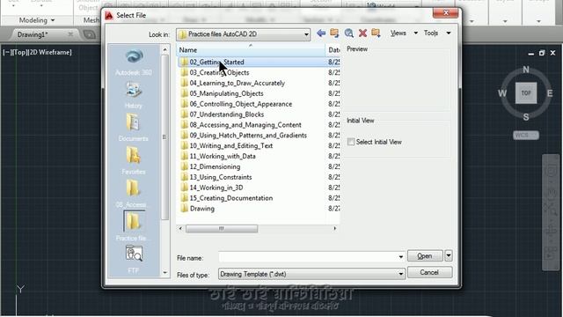Sort files by the Date column header
This screenshot has width=563, height=317.
333,50
